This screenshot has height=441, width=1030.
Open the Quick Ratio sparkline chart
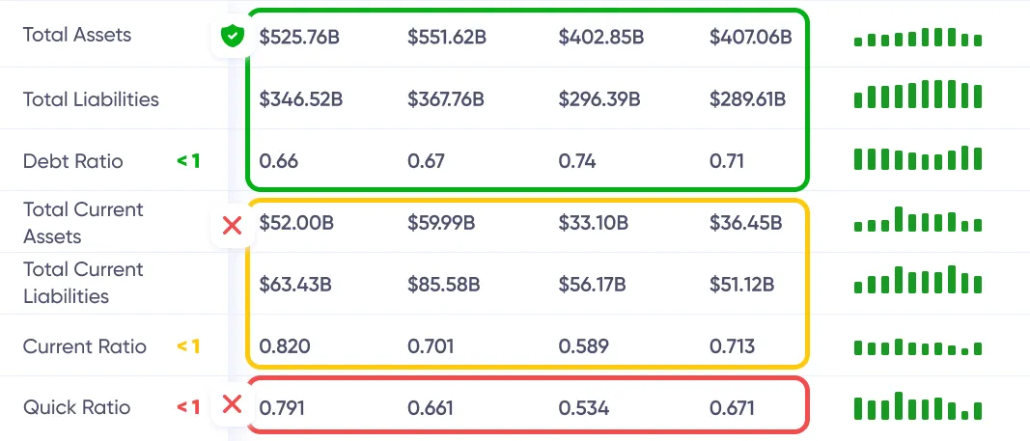coord(917,405)
